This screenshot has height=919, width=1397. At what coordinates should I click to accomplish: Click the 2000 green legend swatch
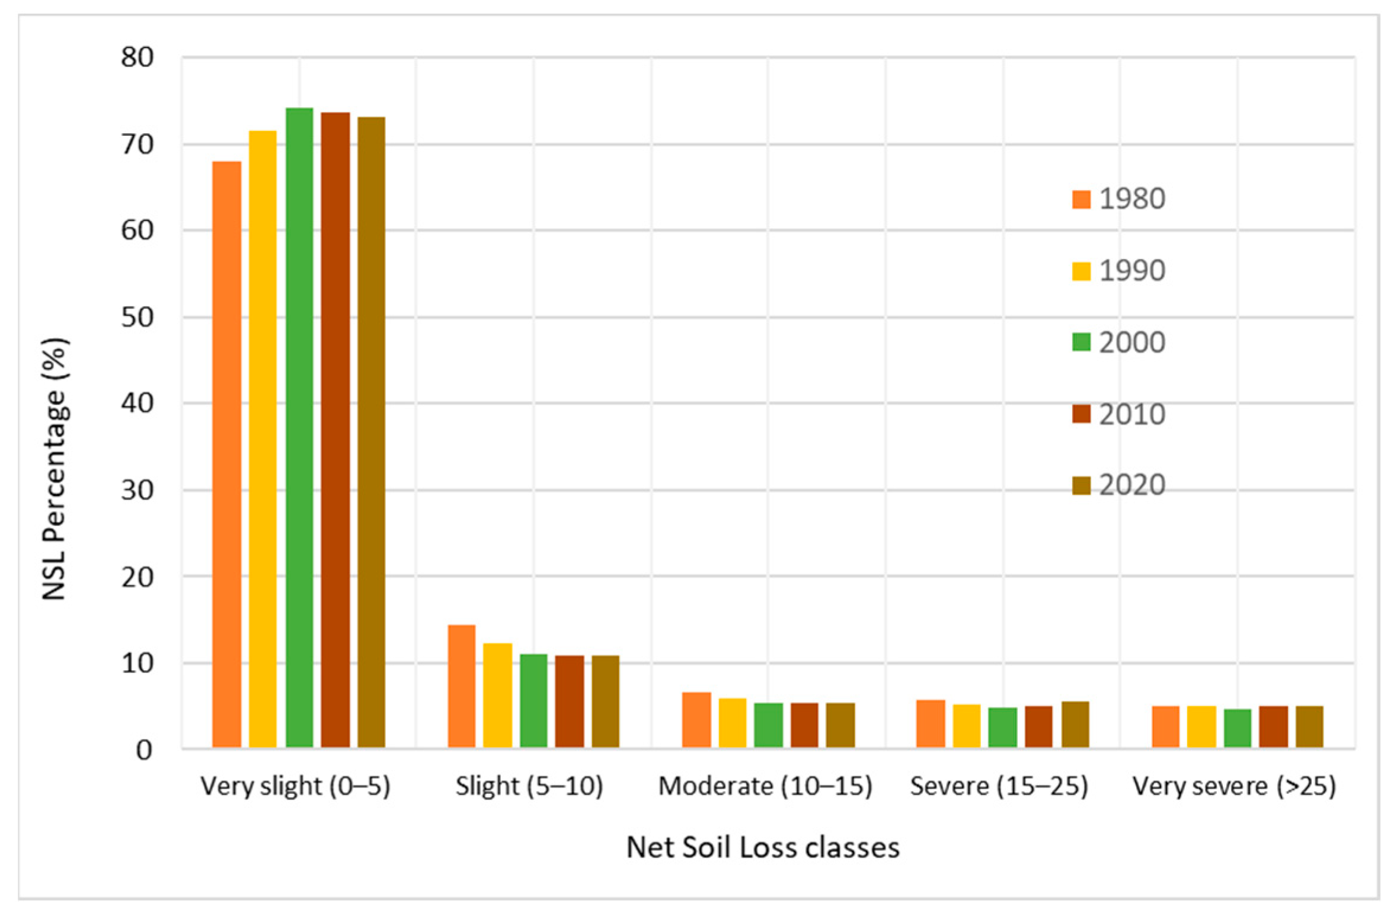pyautogui.click(x=1080, y=342)
